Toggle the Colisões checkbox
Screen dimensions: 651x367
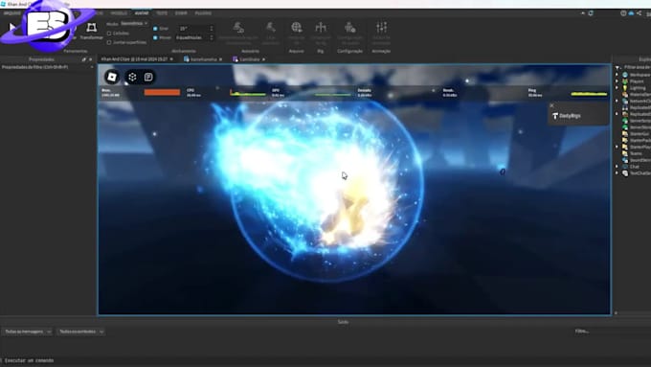(109, 34)
